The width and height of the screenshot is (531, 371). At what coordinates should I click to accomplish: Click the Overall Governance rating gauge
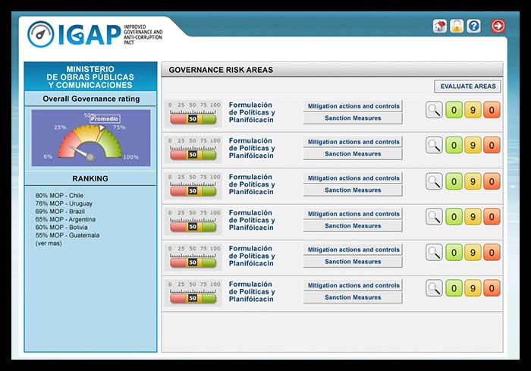click(x=90, y=138)
